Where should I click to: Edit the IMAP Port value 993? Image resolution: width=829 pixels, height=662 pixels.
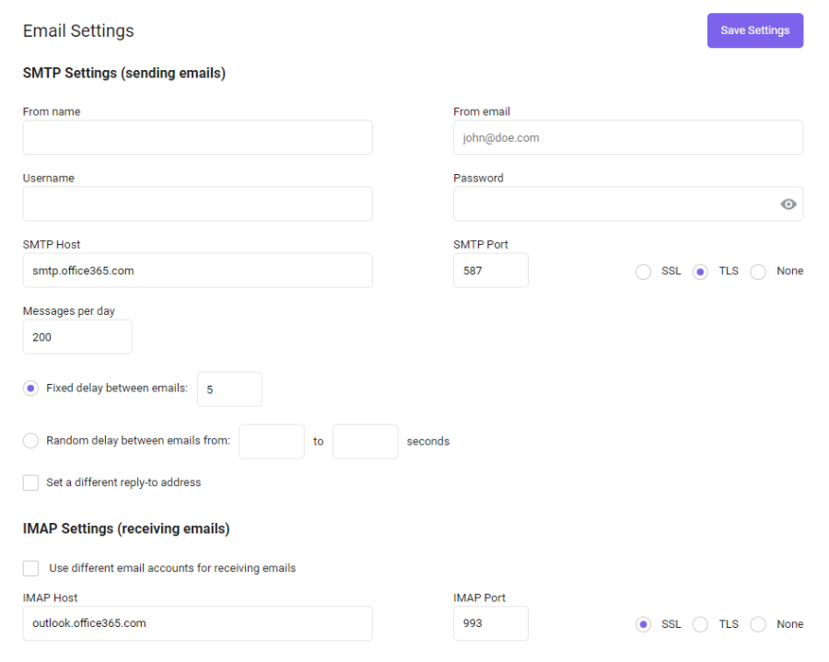click(491, 623)
